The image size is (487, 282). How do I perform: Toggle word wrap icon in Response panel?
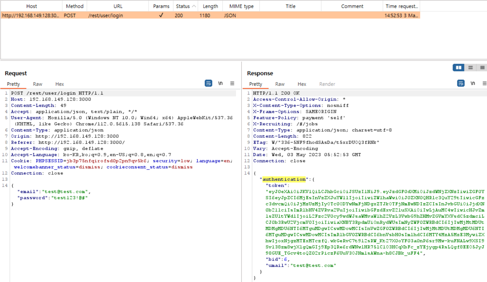click(461, 83)
